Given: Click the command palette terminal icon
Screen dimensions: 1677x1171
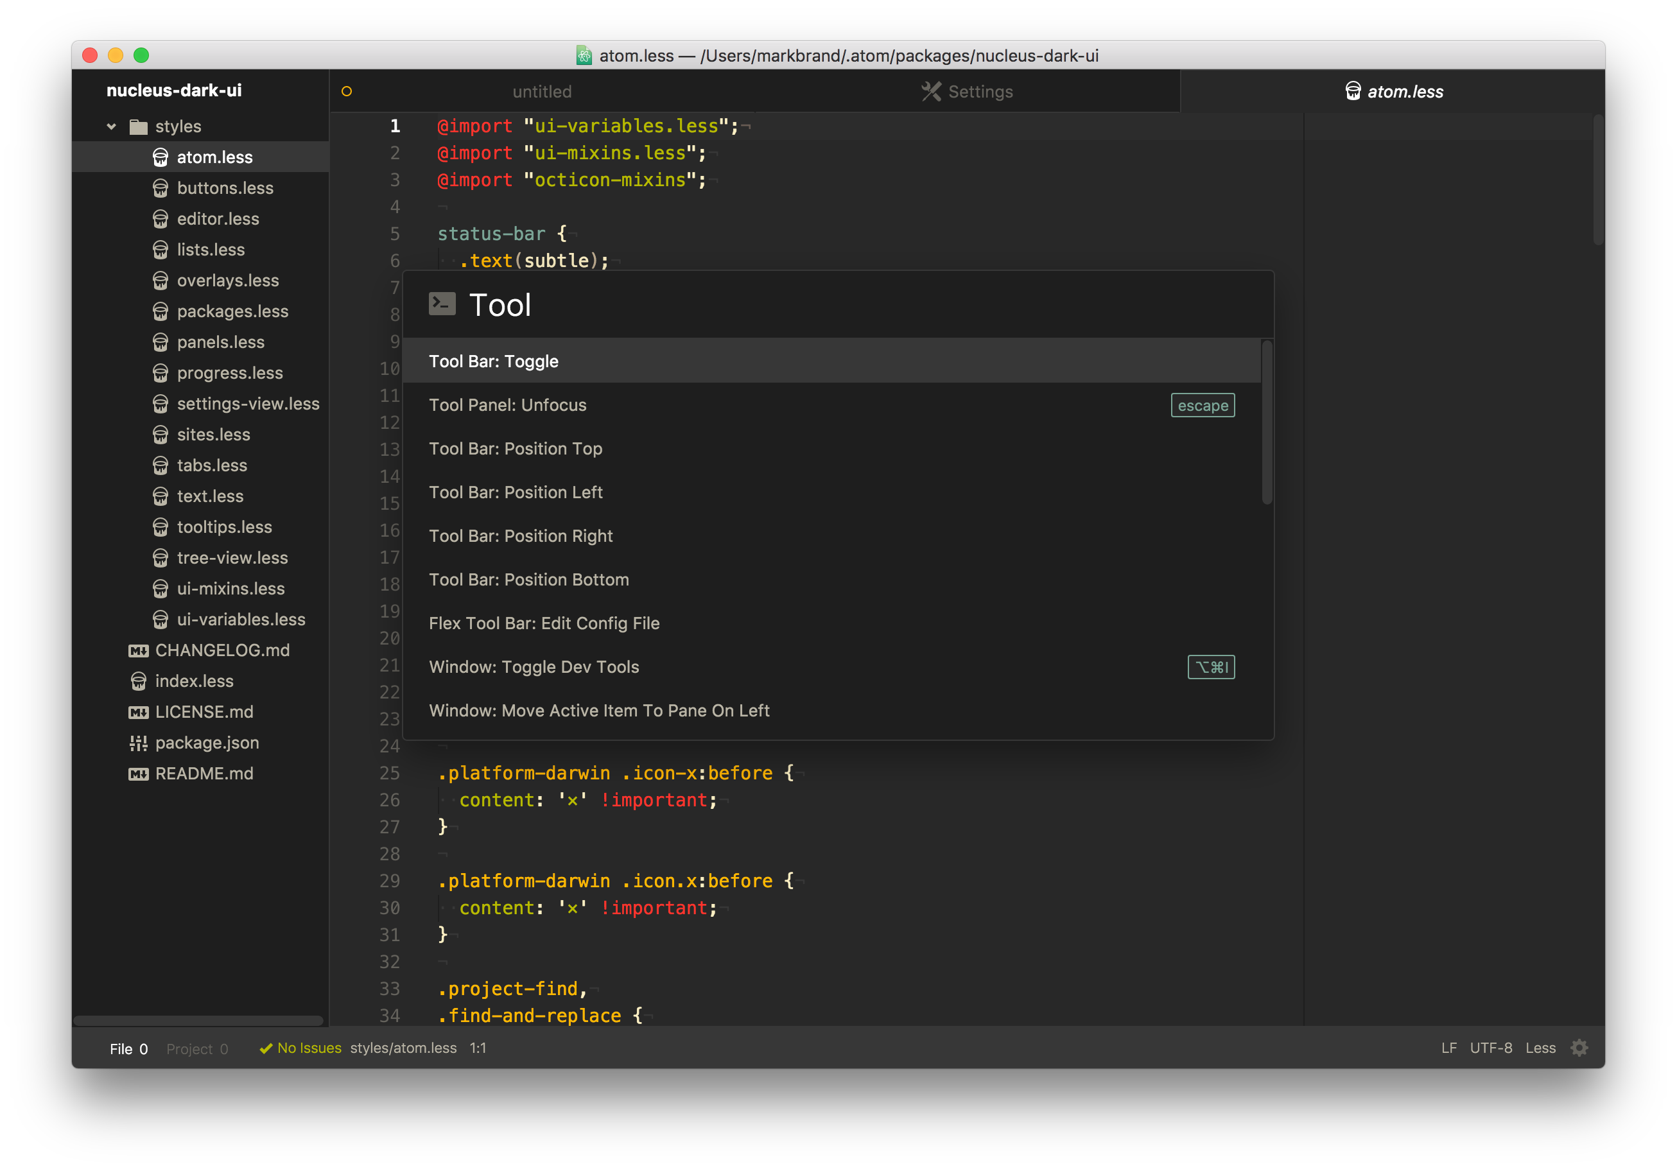Looking at the screenshot, I should (x=442, y=304).
